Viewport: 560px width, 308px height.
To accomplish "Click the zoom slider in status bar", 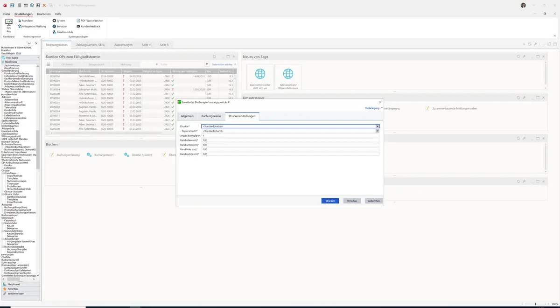I will point(535,304).
